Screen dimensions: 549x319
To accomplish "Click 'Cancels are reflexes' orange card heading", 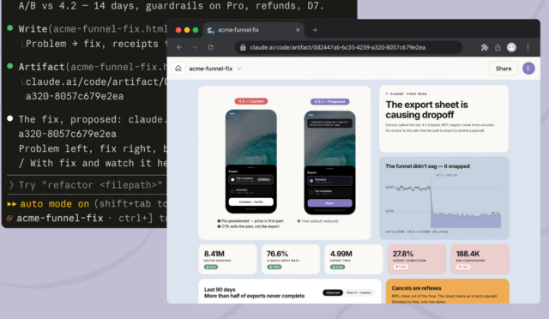I will (416, 288).
